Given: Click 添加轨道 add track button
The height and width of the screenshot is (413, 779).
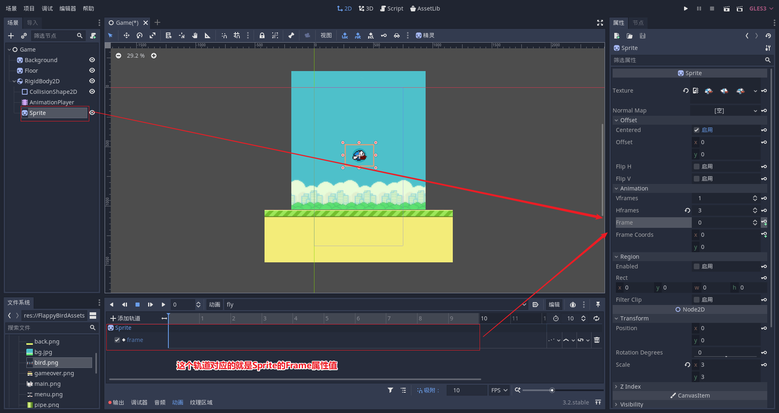Looking at the screenshot, I should [x=125, y=318].
